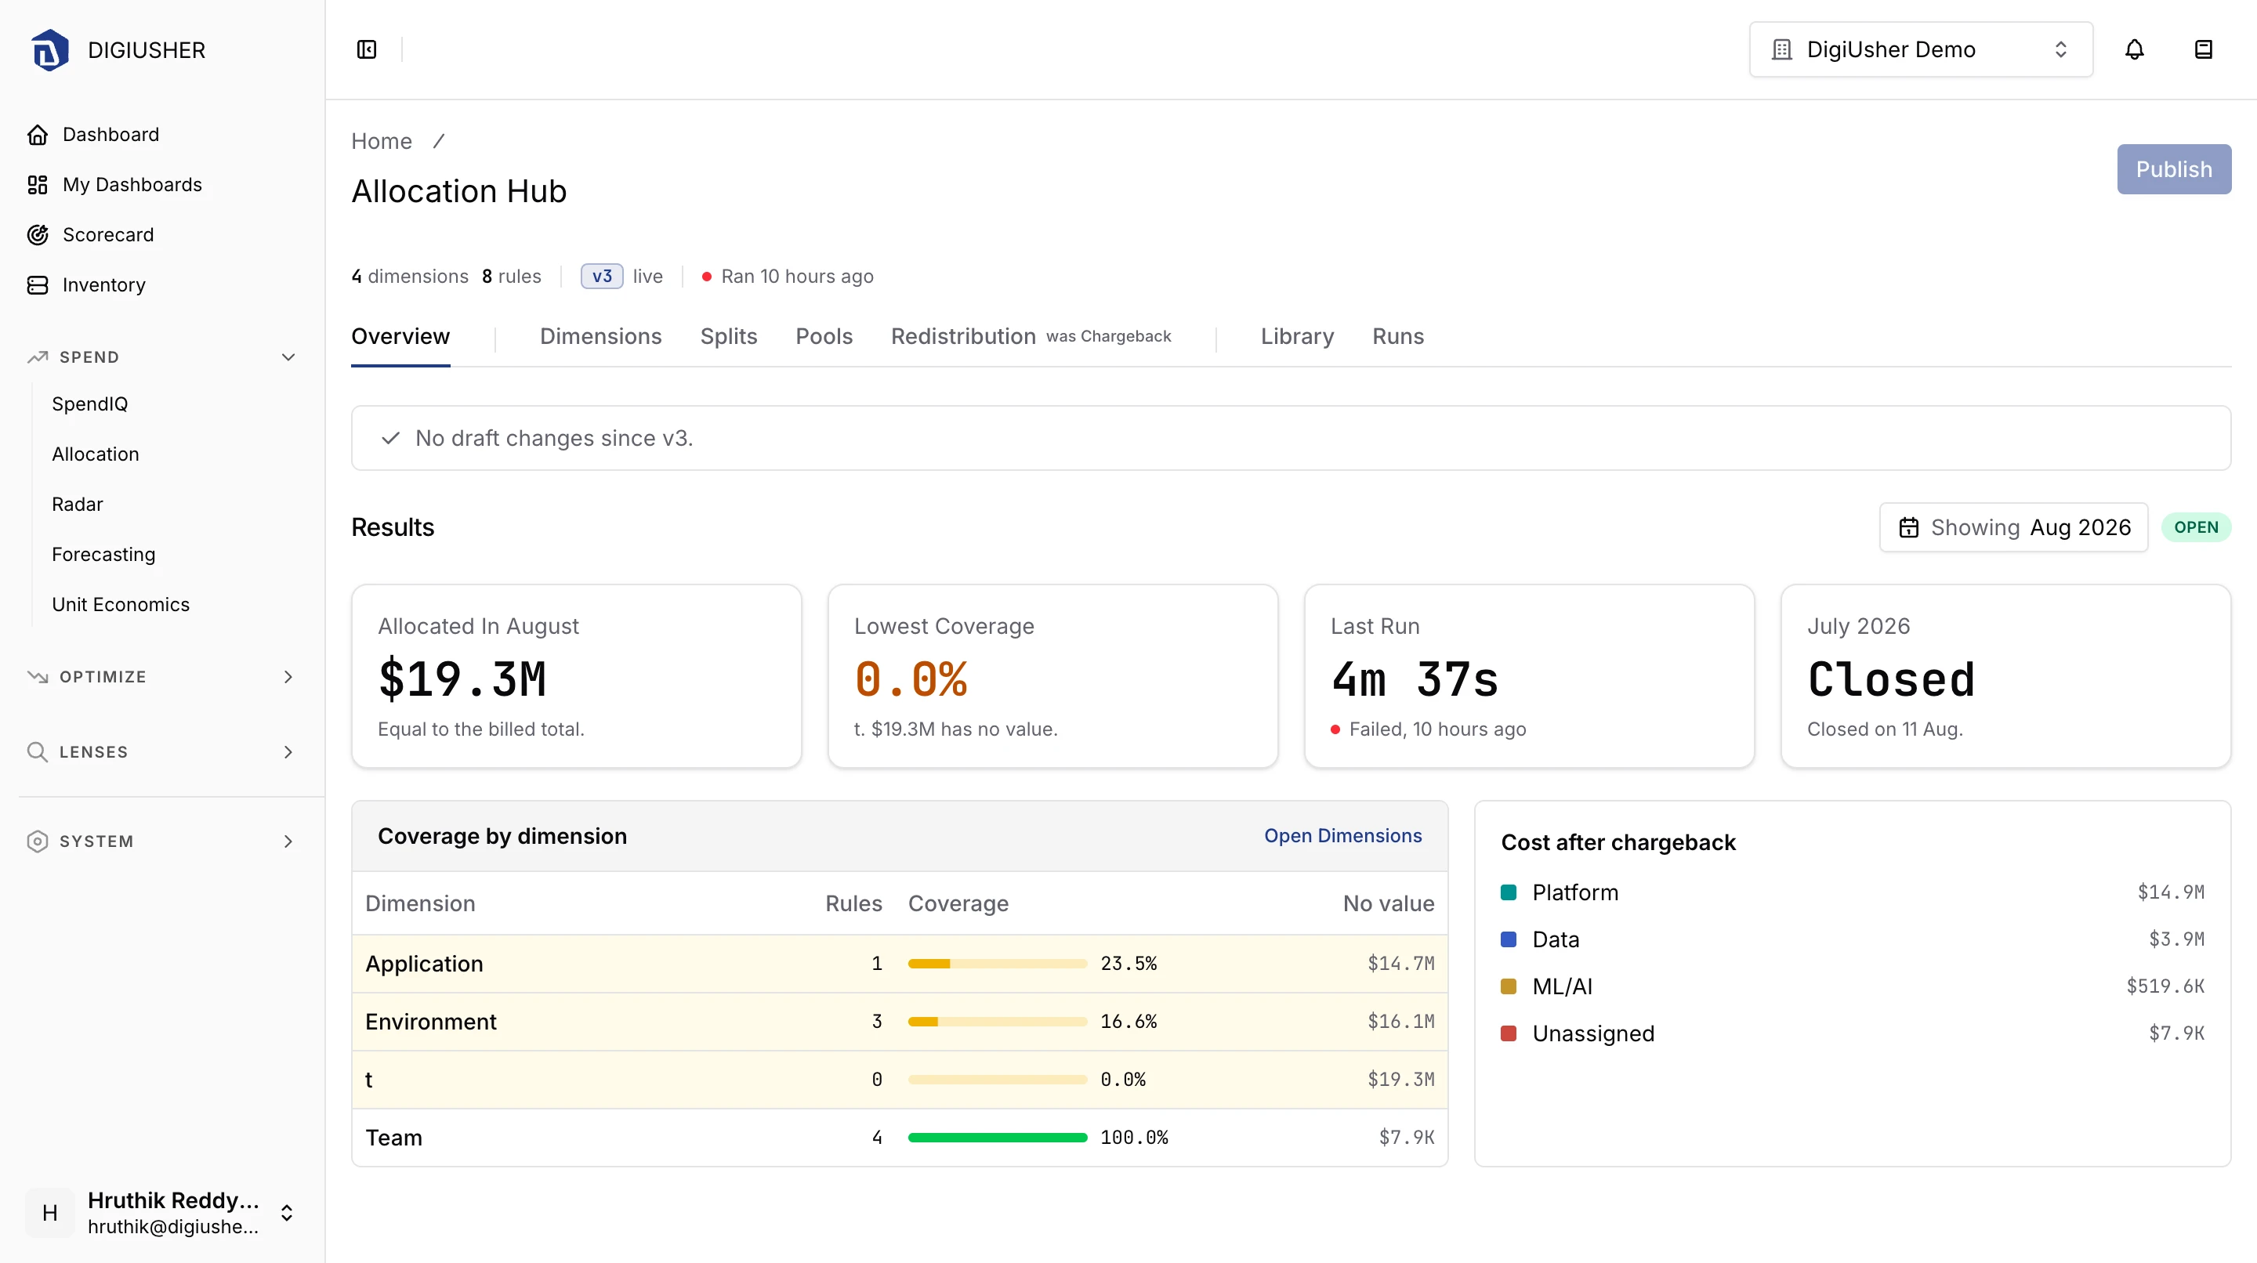The width and height of the screenshot is (2257, 1263).
Task: Click the Unassigned red color swatch
Action: (x=1509, y=1034)
